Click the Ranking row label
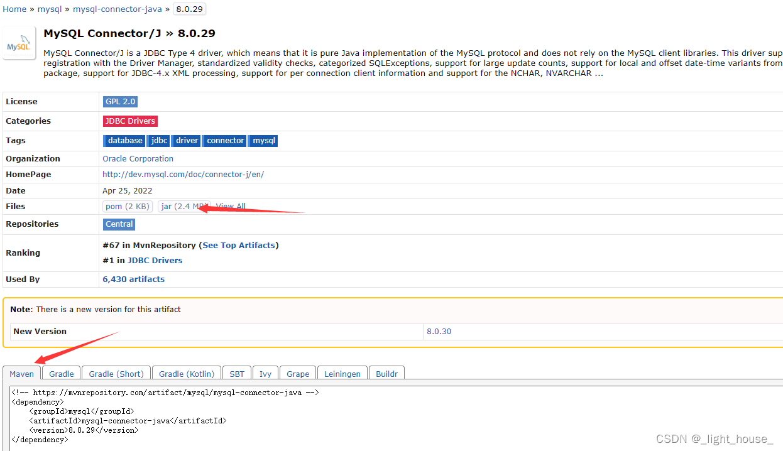783x451 pixels. (23, 253)
